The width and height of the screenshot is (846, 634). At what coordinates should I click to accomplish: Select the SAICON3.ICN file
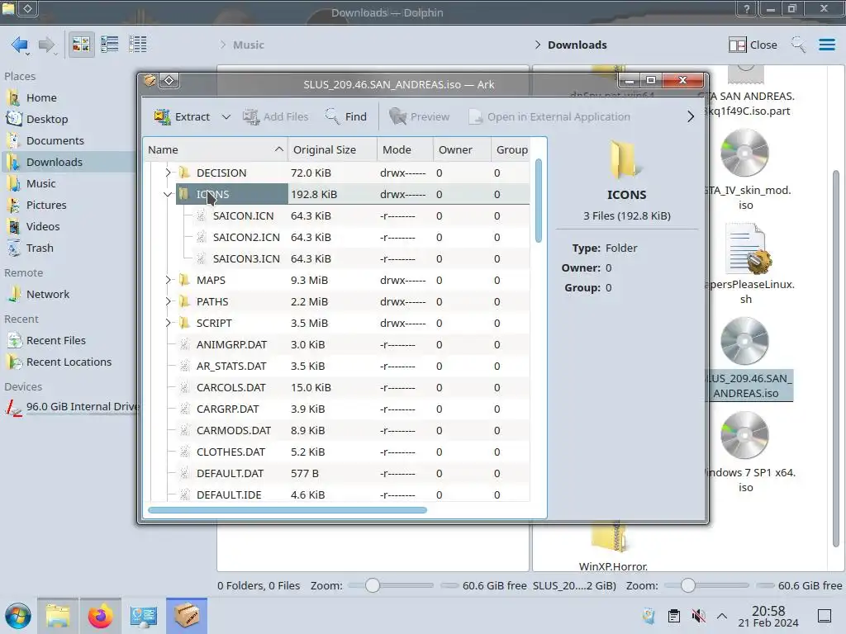pos(246,258)
